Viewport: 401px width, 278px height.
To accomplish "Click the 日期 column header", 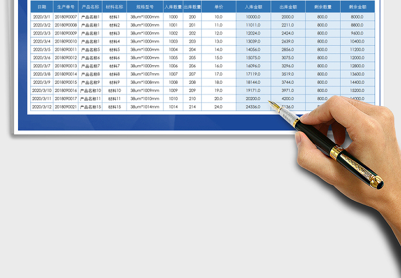I will [x=42, y=7].
